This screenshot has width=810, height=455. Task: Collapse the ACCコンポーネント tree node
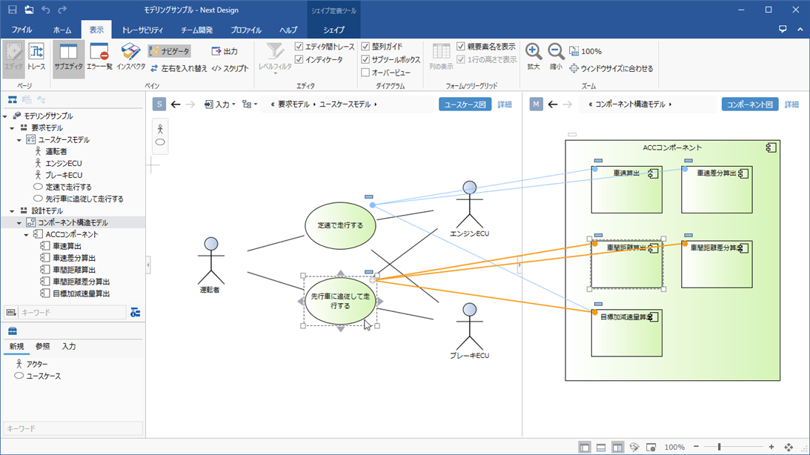[27, 235]
